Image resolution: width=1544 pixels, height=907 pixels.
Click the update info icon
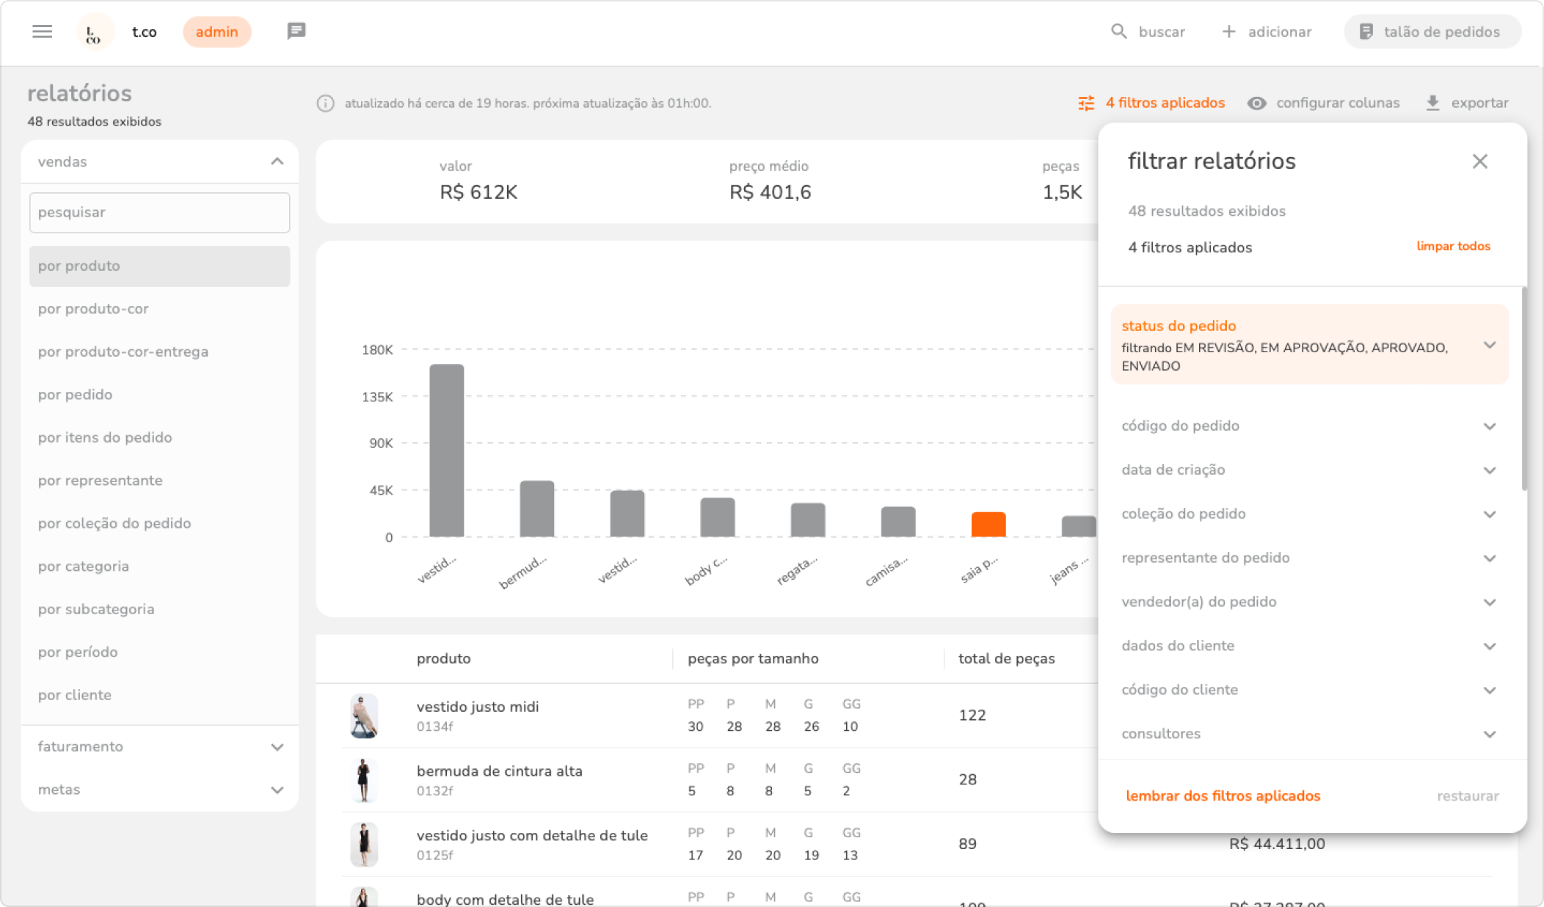pyautogui.click(x=325, y=103)
